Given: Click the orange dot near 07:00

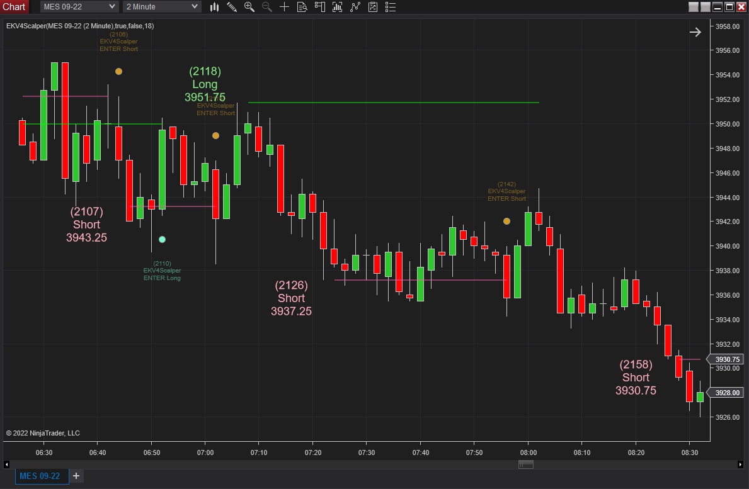Looking at the screenshot, I should point(216,136).
